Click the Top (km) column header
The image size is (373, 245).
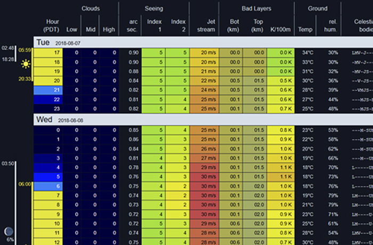[x=257, y=26]
